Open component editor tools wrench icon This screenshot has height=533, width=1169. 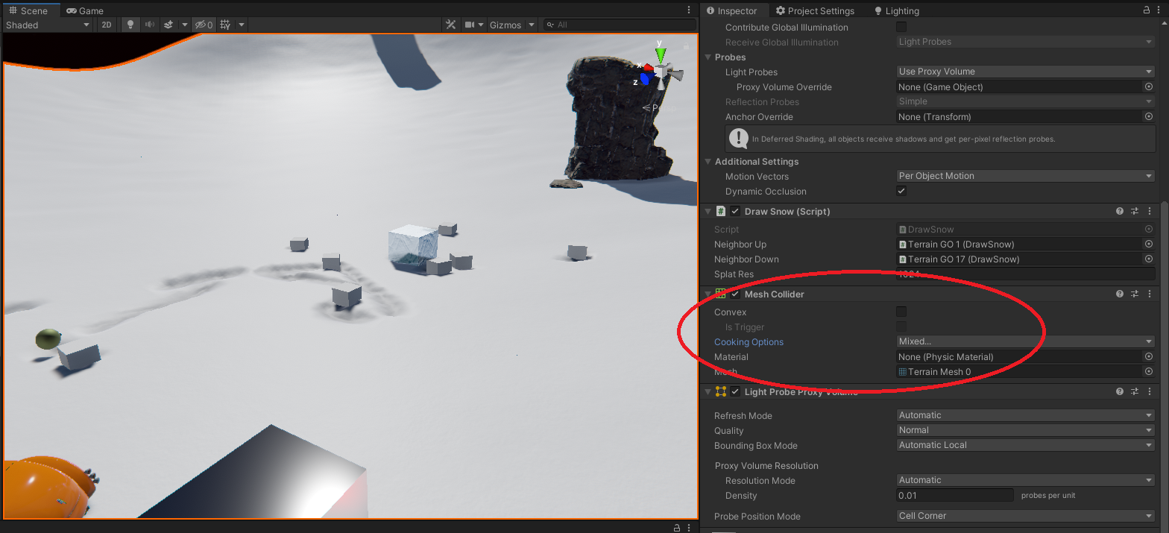tap(450, 25)
